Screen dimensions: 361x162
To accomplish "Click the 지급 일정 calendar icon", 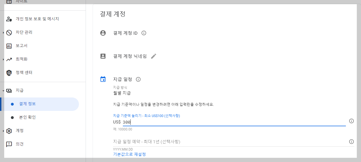I will [103, 79].
